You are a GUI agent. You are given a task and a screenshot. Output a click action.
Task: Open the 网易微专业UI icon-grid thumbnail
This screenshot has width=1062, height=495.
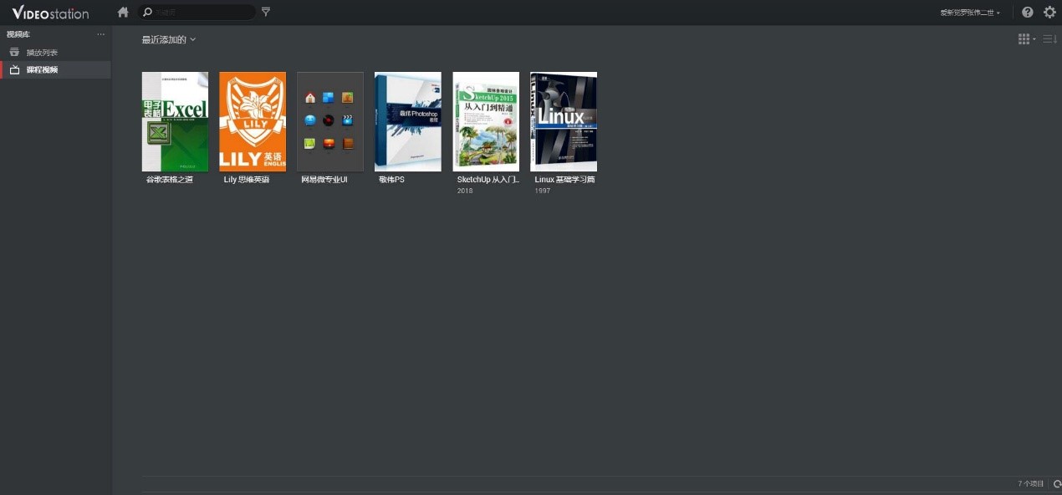(330, 121)
